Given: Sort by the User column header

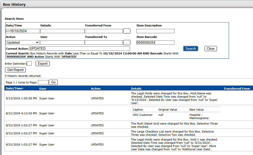Looking at the screenshot, I should [43, 89].
